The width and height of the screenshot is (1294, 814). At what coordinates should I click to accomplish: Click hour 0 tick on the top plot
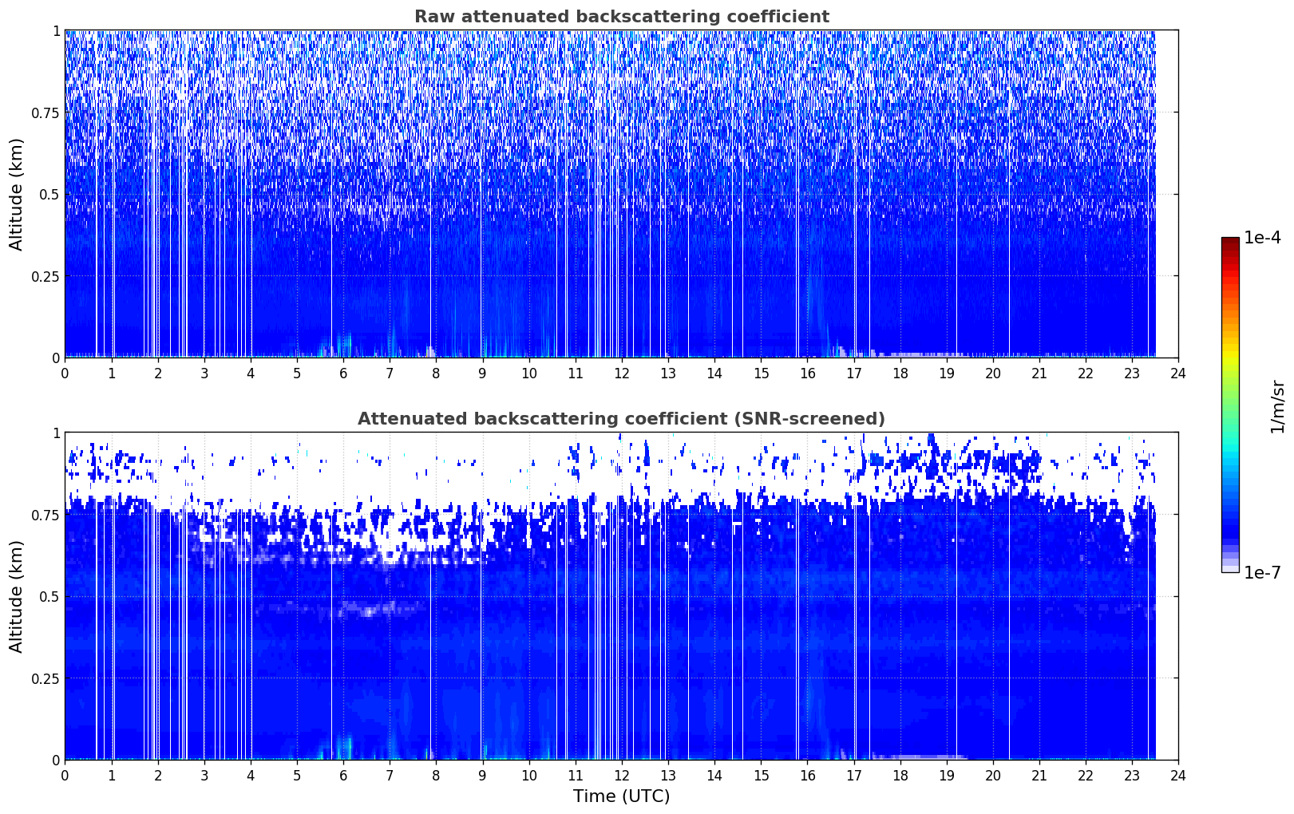pos(65,373)
